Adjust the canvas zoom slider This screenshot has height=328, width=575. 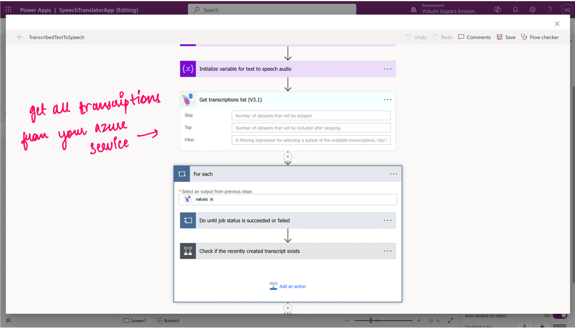[383, 321]
